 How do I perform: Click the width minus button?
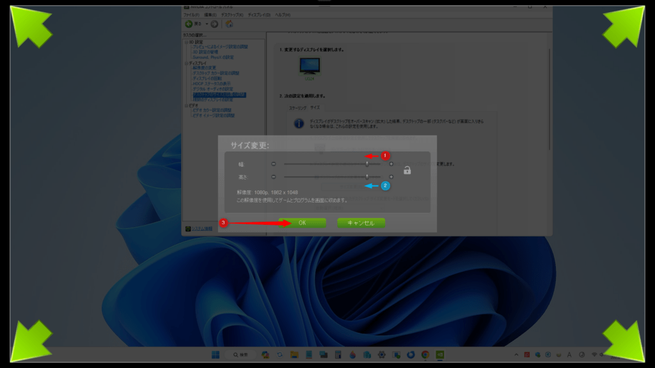pyautogui.click(x=274, y=164)
